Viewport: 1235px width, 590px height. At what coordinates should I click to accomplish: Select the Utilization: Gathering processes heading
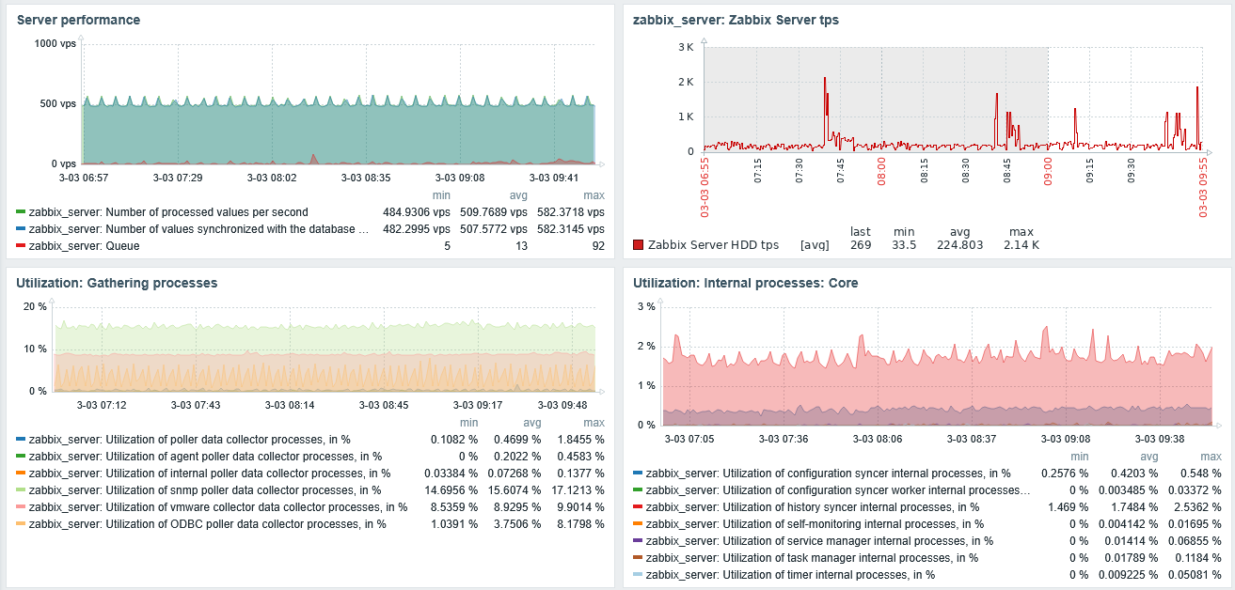point(117,283)
